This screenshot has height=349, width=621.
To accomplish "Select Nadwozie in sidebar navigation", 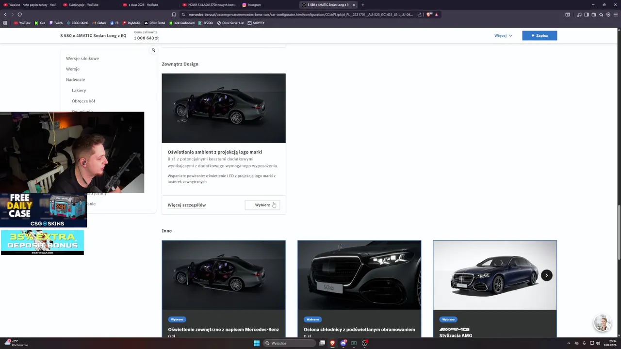I will [75, 79].
